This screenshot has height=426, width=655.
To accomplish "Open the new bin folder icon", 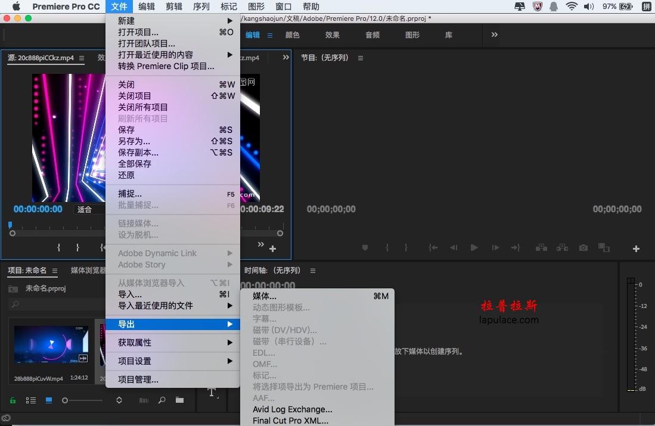I will (x=179, y=400).
